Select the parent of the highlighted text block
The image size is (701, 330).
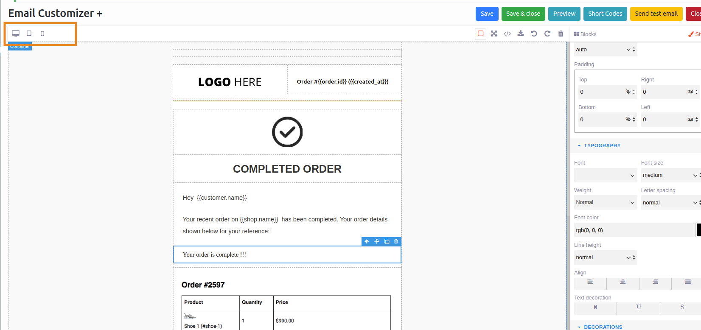coord(367,241)
